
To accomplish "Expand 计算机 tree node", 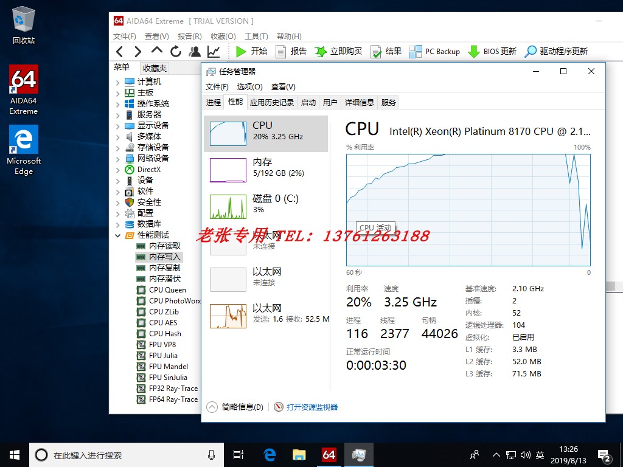I will coord(117,83).
